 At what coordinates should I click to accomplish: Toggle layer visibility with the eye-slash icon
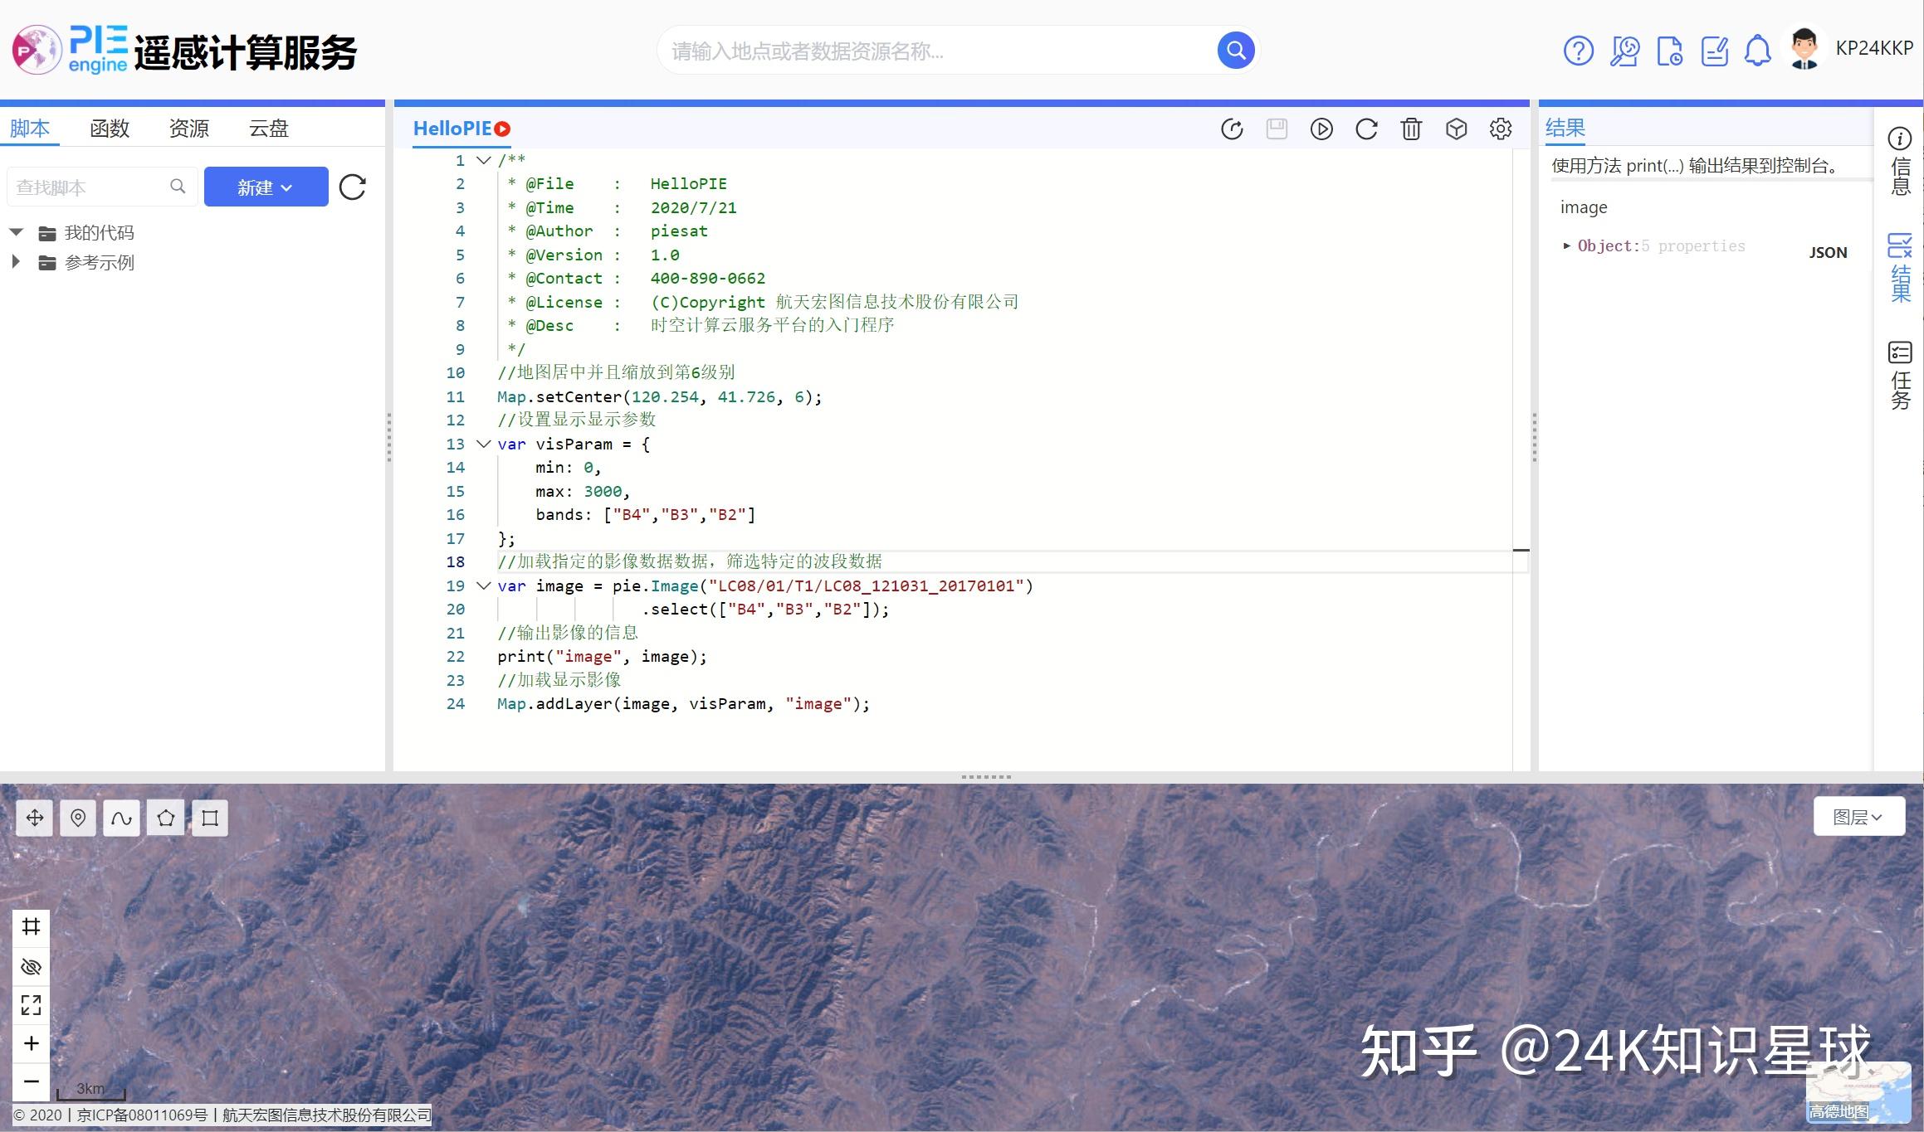tap(32, 967)
